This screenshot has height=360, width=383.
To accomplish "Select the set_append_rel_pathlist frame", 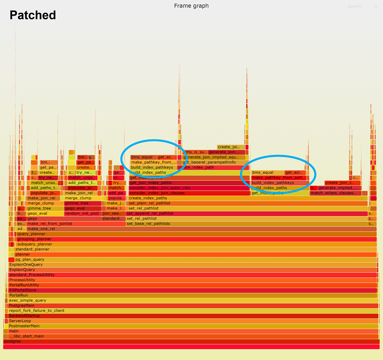I will tap(246, 213).
